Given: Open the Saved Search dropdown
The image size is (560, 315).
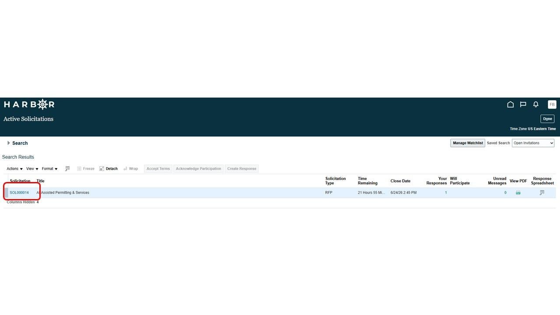Looking at the screenshot, I should (x=533, y=143).
